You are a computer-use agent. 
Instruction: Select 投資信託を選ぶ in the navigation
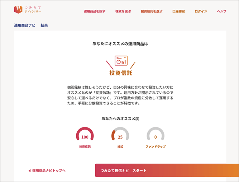click(x=152, y=11)
